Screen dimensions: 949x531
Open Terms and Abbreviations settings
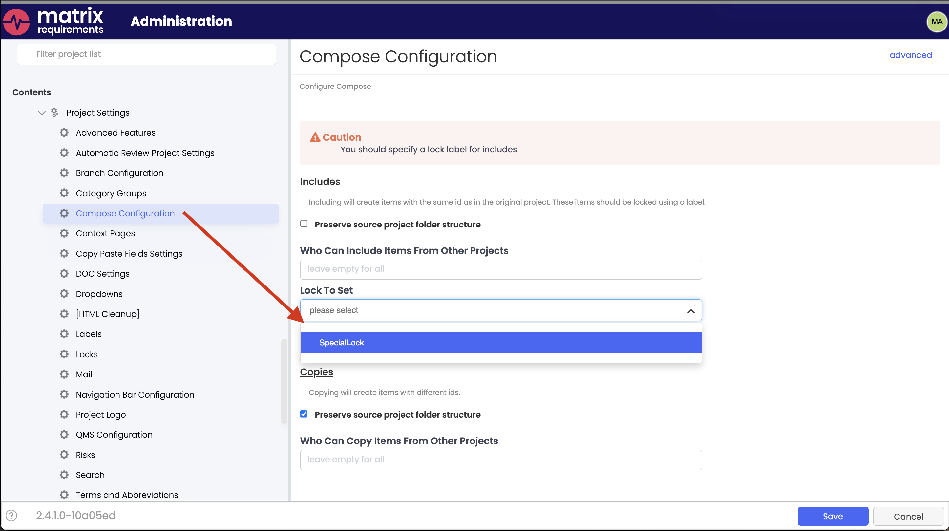(x=127, y=495)
